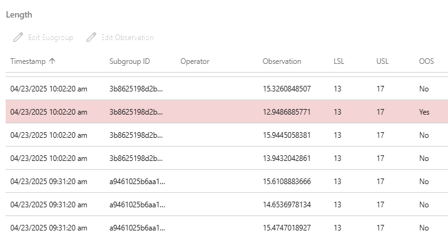Select the row with observation 15.9445058381
Viewport: 448px width, 238px height.
pyautogui.click(x=227, y=135)
